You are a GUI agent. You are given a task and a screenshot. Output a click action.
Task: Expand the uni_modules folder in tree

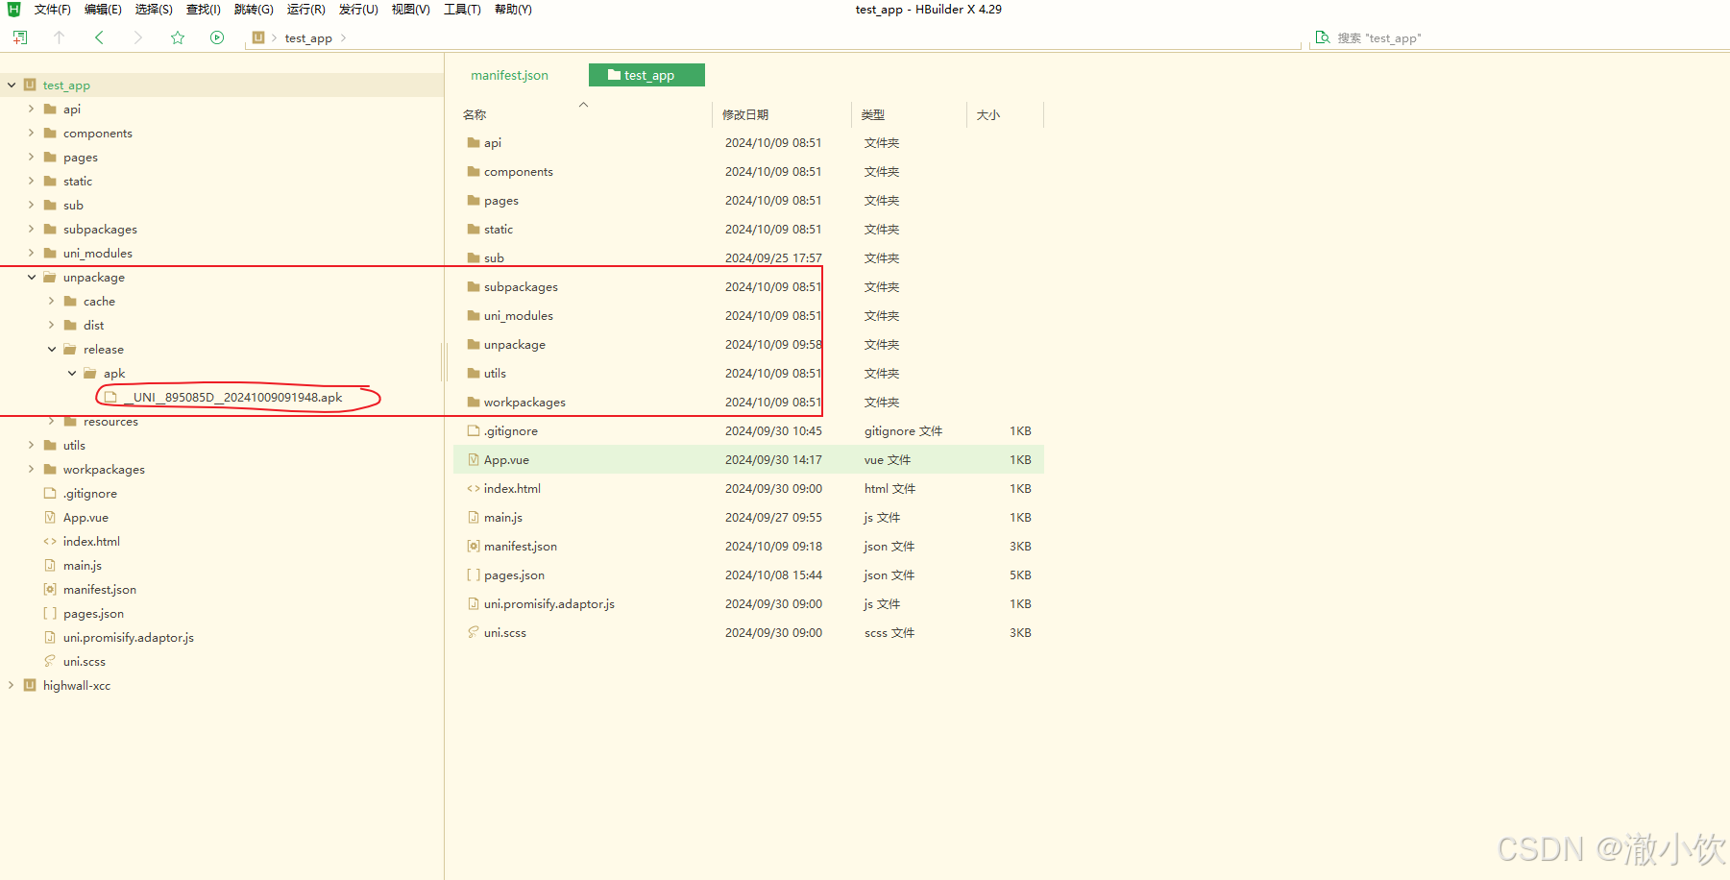pos(31,253)
